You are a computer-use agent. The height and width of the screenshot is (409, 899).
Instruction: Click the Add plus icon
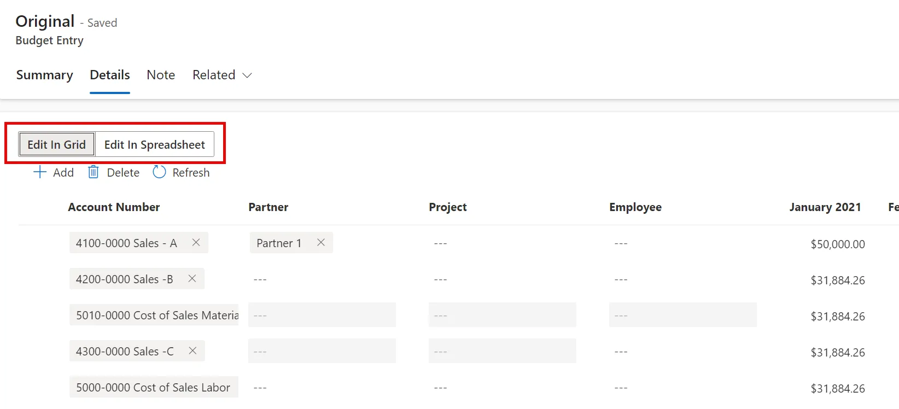tap(40, 172)
